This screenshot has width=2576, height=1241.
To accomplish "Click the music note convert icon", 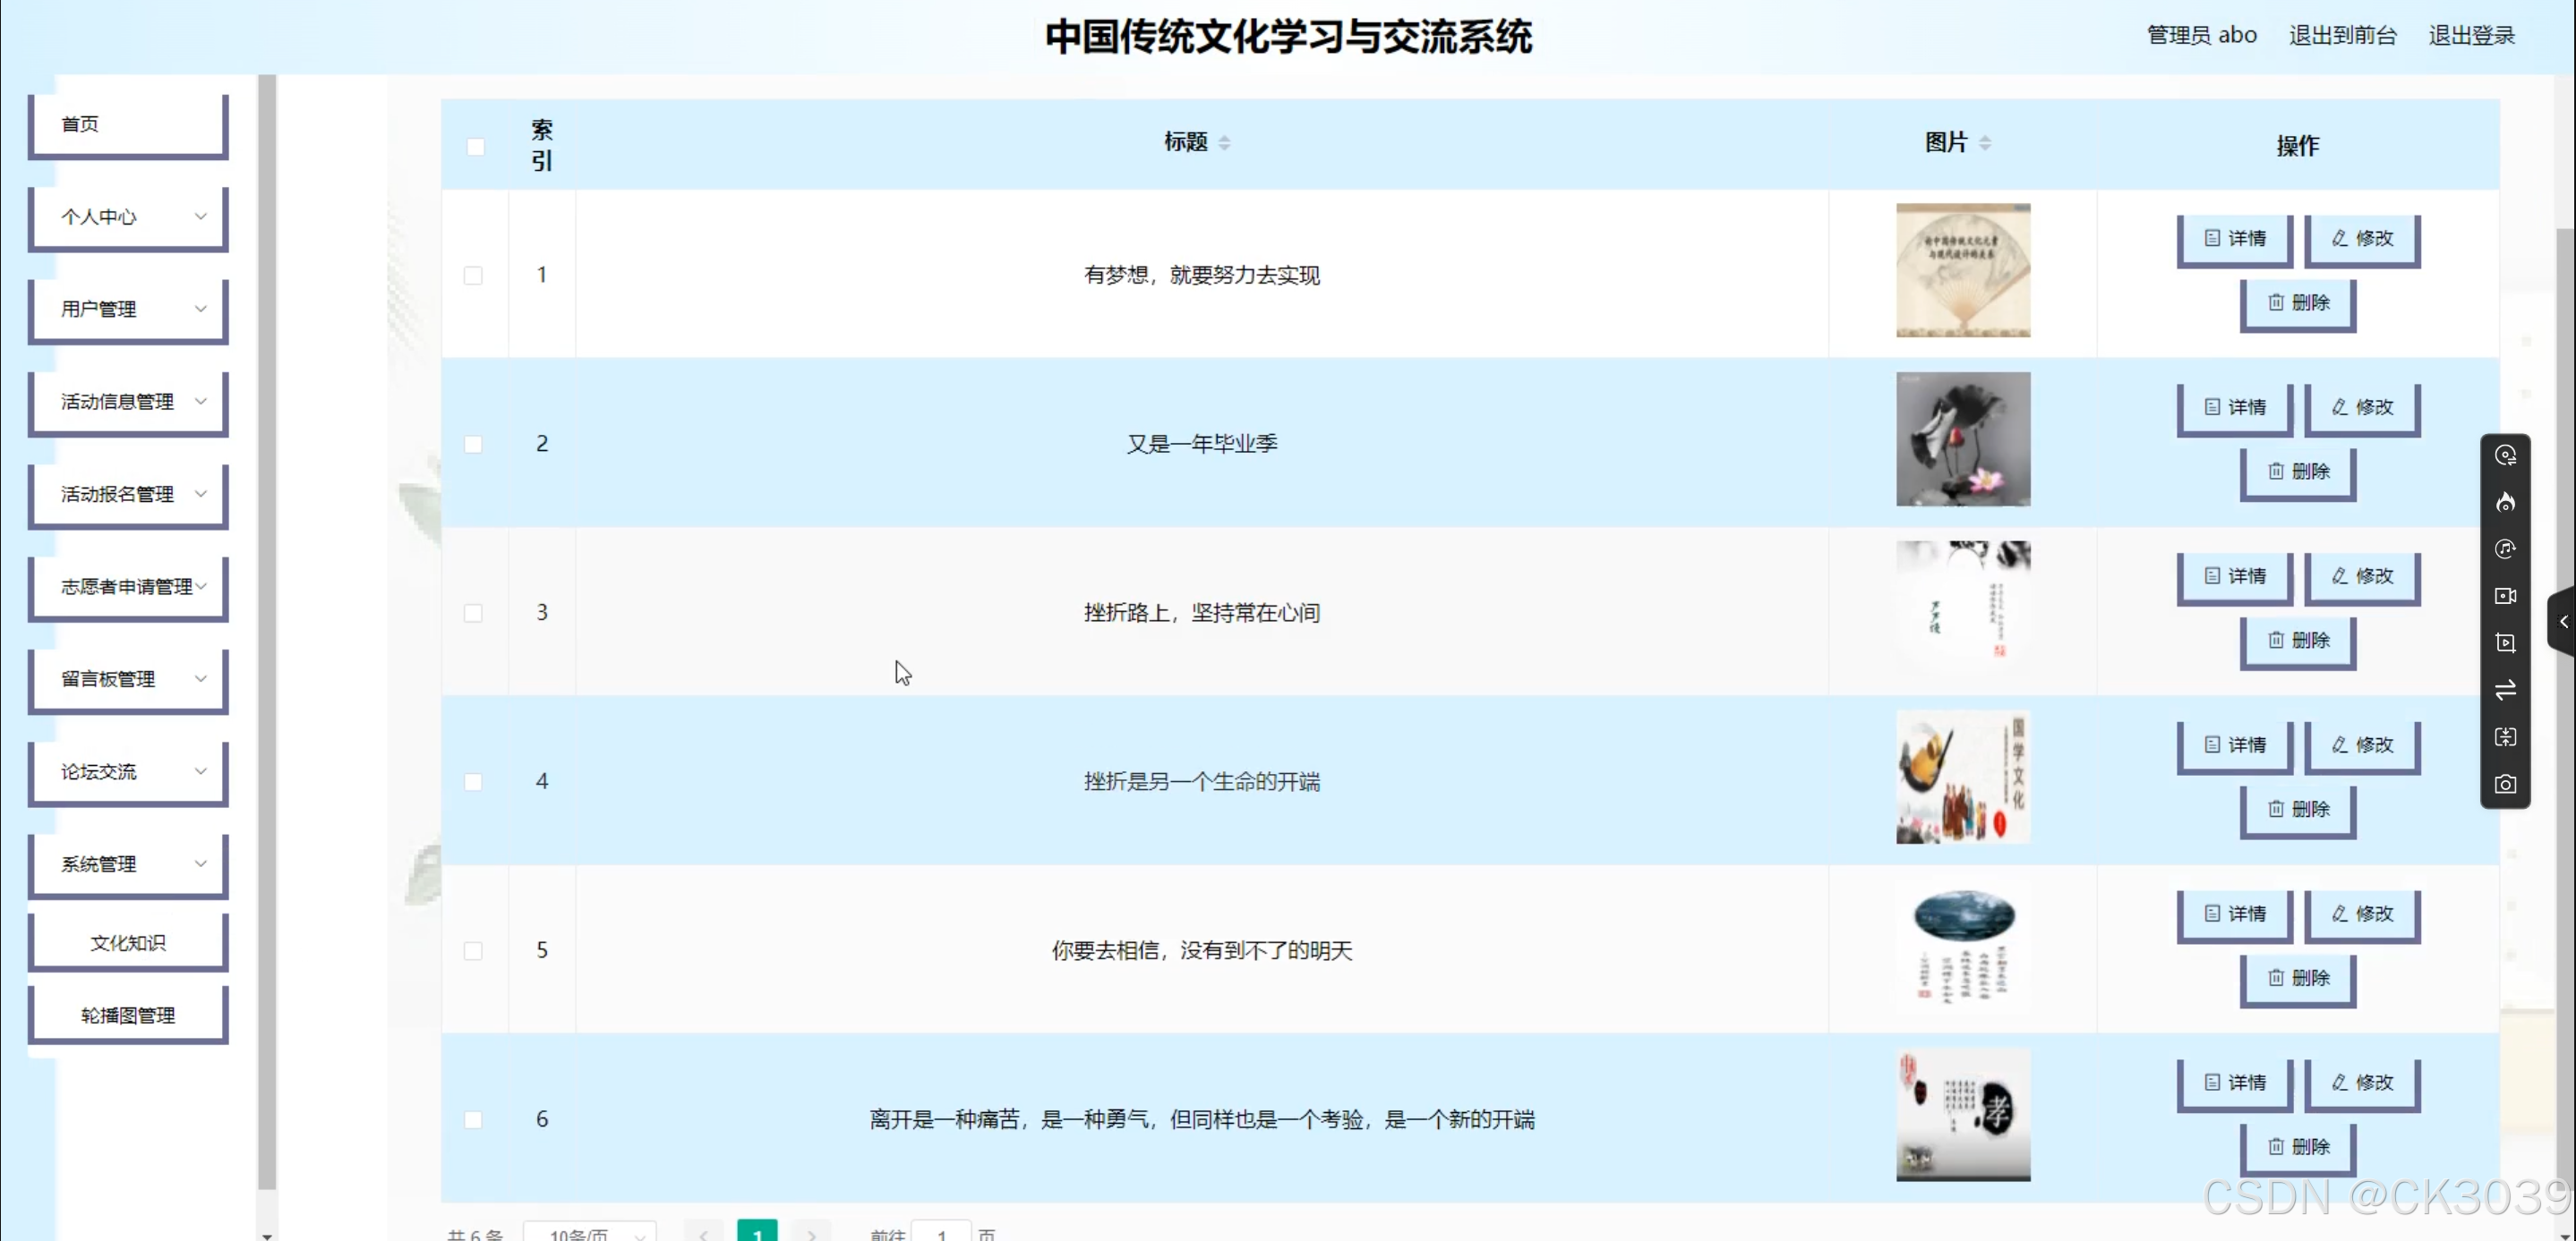I will click(x=2505, y=548).
